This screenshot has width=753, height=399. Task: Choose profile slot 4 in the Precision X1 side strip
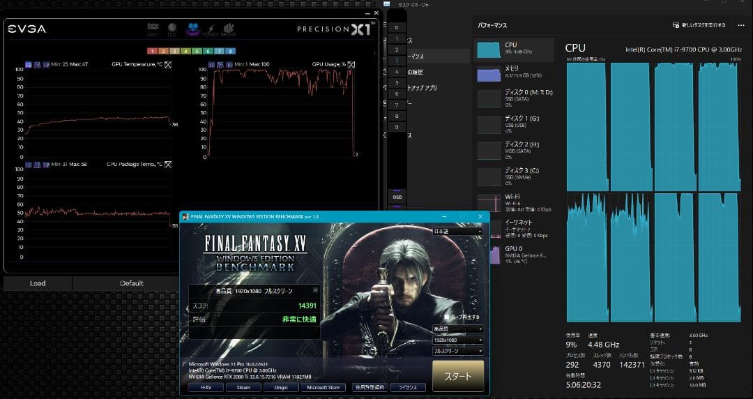tap(397, 72)
